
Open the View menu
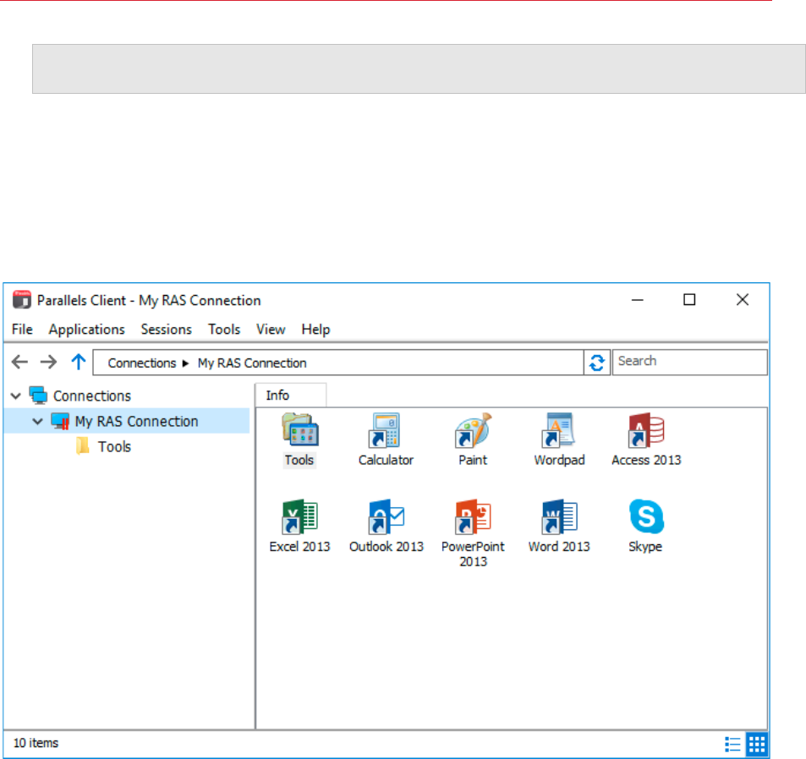(271, 329)
